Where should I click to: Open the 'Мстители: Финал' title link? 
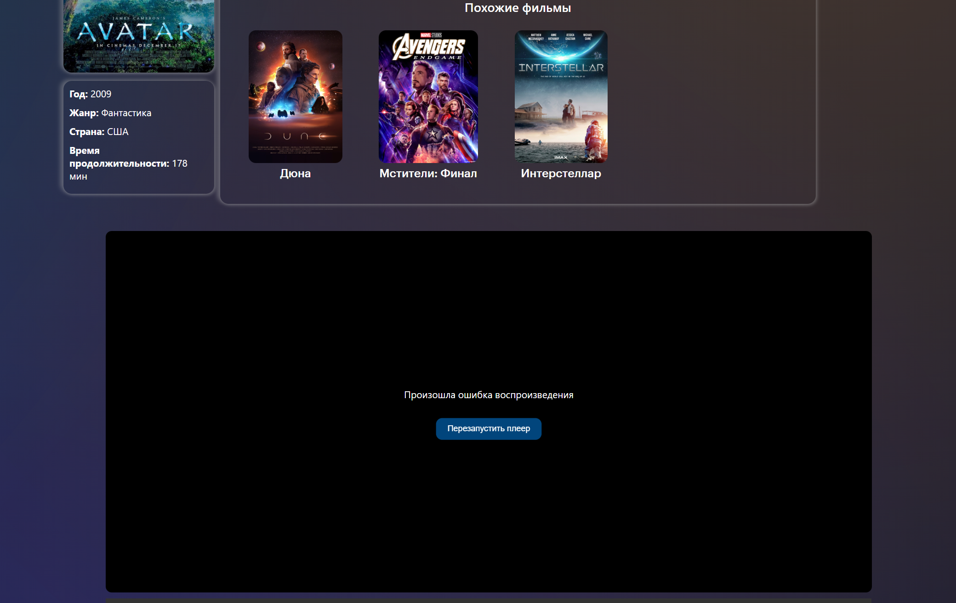click(428, 174)
